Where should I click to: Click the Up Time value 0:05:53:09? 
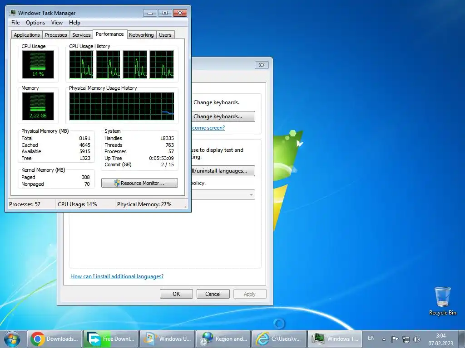click(161, 158)
